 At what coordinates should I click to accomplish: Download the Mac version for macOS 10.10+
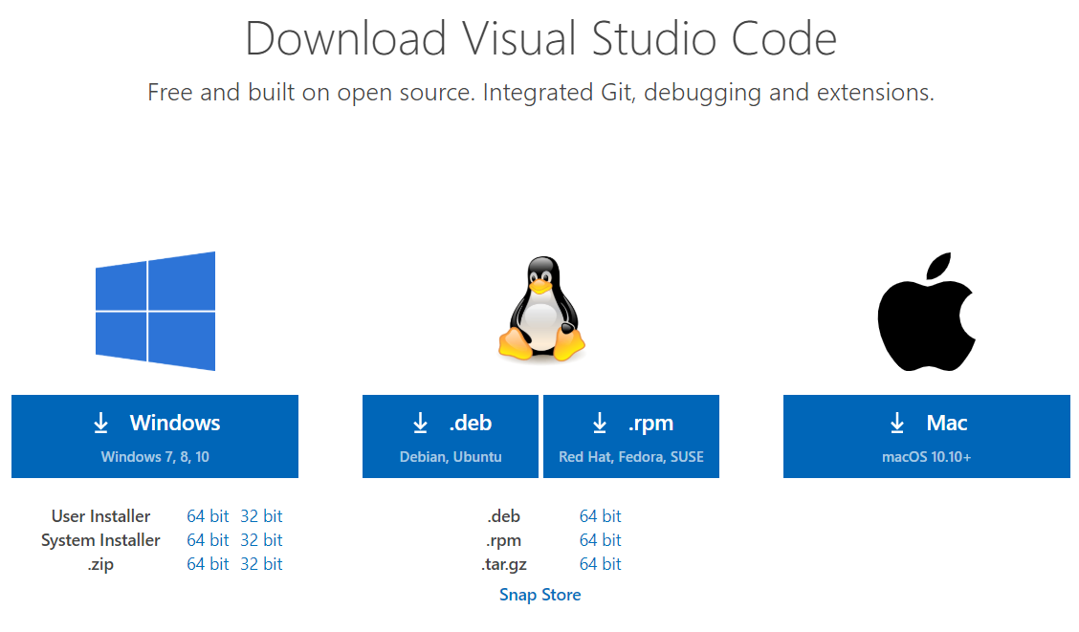click(x=926, y=436)
